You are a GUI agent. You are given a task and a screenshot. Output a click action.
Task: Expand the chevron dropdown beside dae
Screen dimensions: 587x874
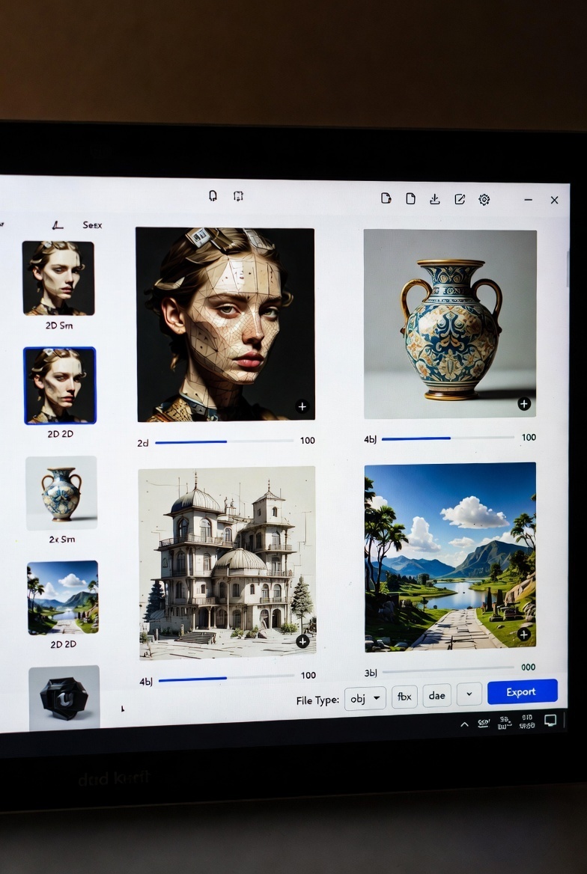(x=469, y=694)
